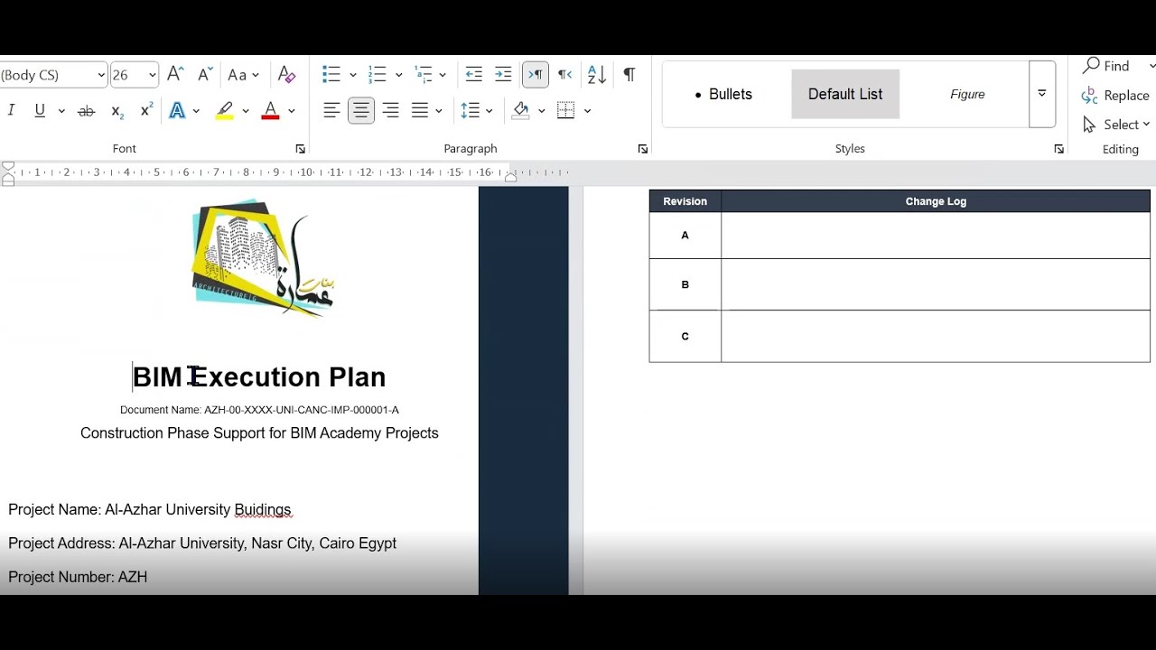Viewport: 1156px width, 650px height.
Task: Set left-to-right text direction
Action: (536, 75)
